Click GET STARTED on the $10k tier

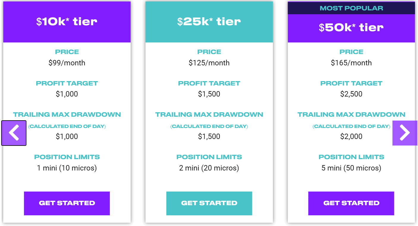point(67,203)
